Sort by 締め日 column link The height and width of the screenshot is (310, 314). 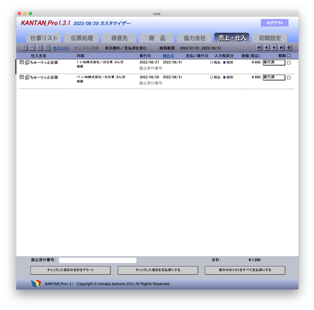pyautogui.click(x=168, y=56)
